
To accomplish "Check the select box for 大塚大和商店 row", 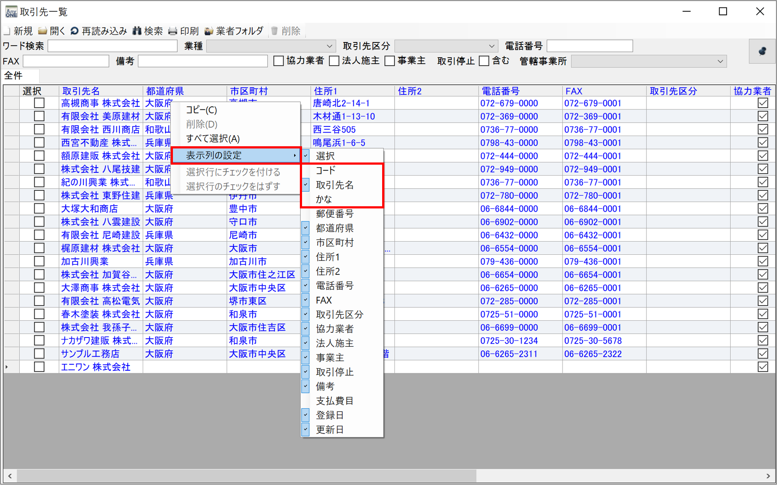I will coord(39,209).
